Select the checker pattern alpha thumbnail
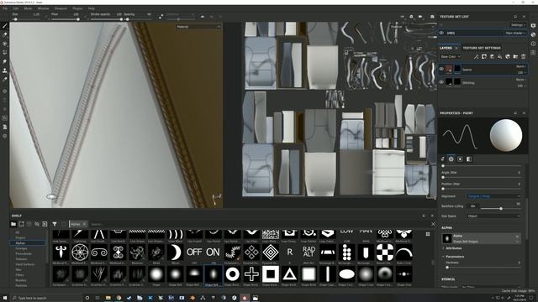Viewport: 538px width, 302px height. pyautogui.click(x=385, y=252)
